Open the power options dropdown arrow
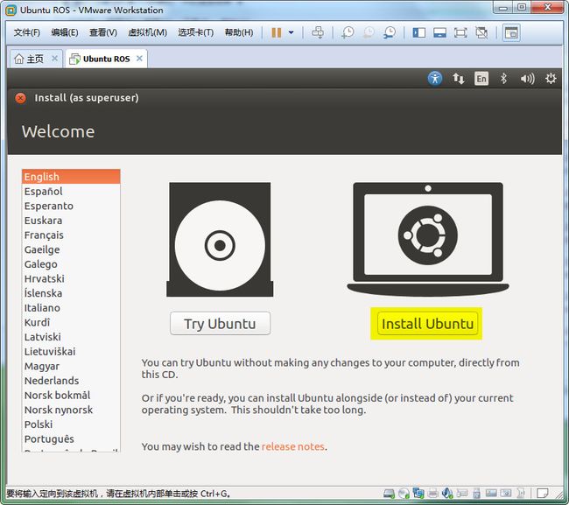569x505 pixels. (x=291, y=32)
